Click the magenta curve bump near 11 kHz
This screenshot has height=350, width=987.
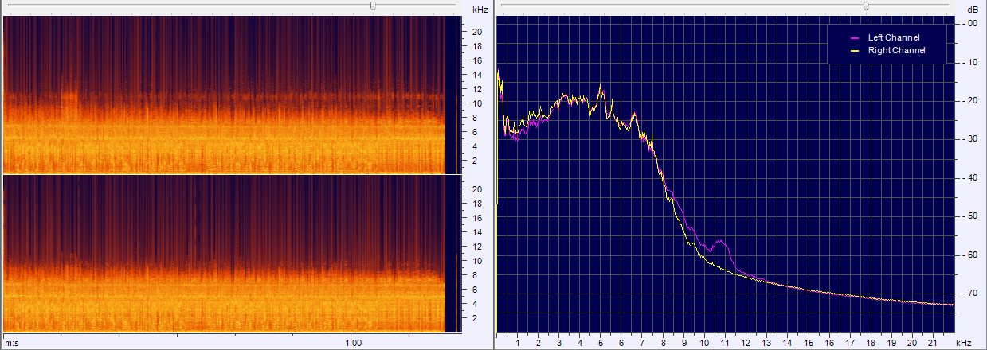tap(723, 239)
